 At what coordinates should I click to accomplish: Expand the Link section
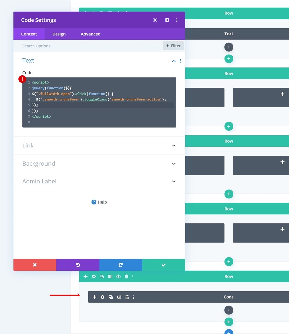(99, 145)
